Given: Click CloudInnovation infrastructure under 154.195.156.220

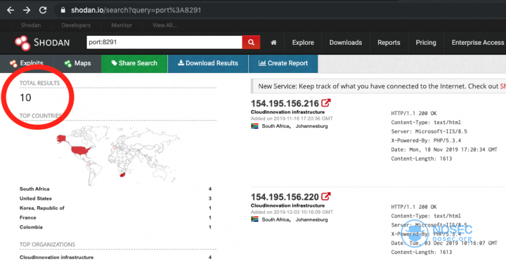Looking at the screenshot, I should tap(288, 205).
